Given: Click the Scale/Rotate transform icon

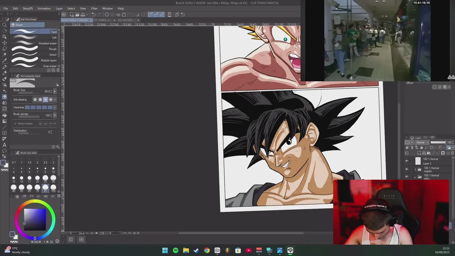Looking at the screenshot, I should click(x=124, y=15).
